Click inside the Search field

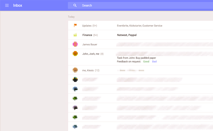tap(141, 5)
